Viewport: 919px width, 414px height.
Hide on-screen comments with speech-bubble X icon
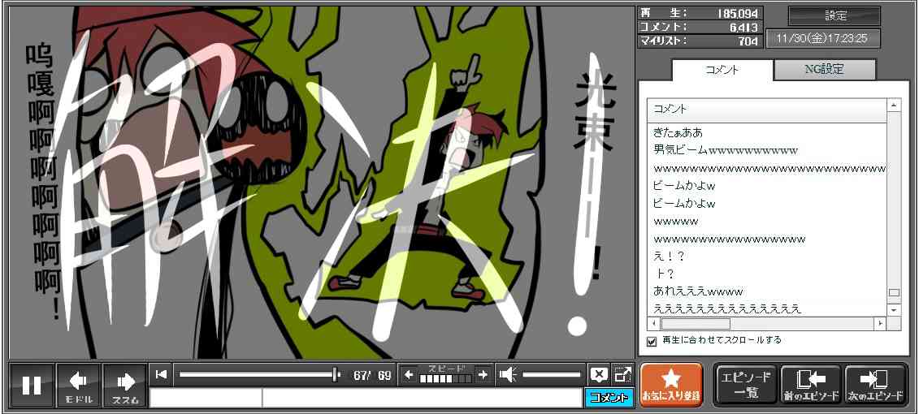click(598, 374)
